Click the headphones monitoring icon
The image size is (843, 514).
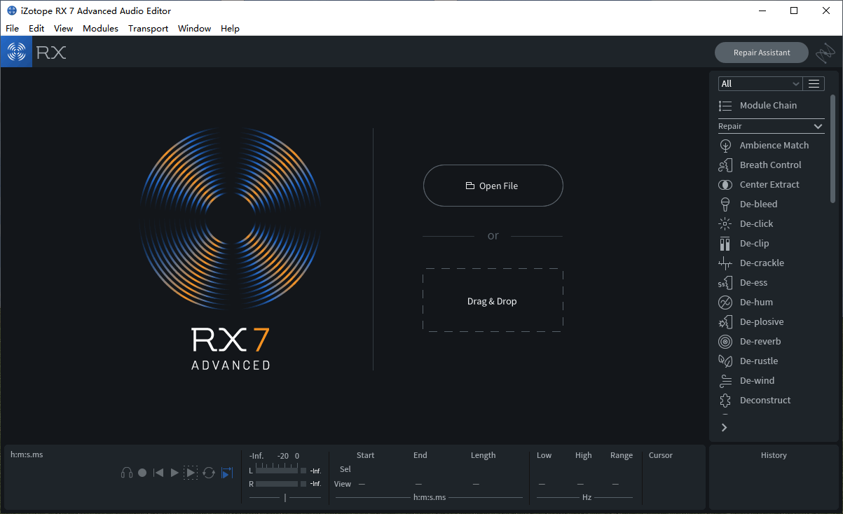(127, 473)
